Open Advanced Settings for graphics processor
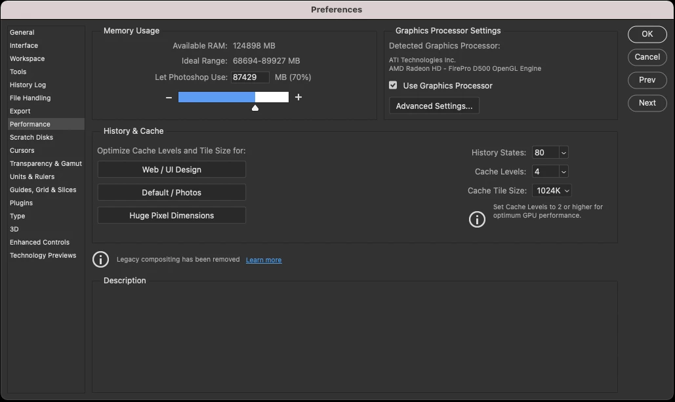Viewport: 675px width, 402px height. point(434,106)
